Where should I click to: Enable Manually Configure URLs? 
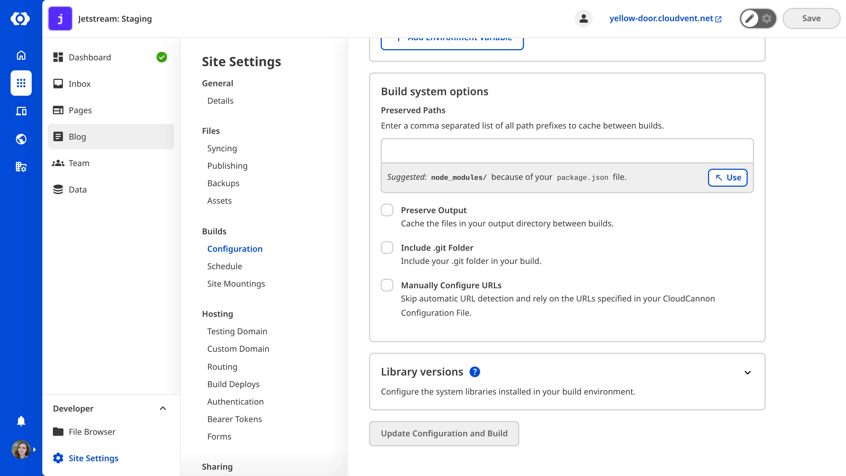[387, 285]
